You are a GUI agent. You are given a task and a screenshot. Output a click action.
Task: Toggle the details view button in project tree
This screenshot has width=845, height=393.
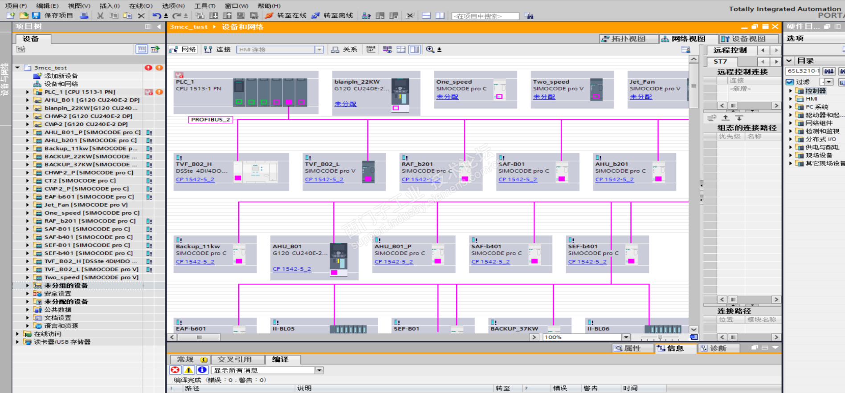142,49
